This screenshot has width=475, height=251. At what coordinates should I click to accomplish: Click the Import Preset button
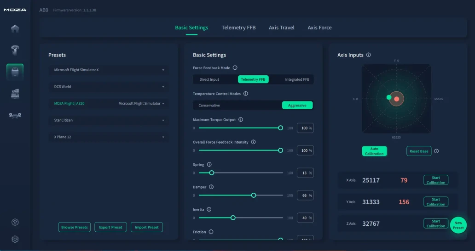click(147, 227)
